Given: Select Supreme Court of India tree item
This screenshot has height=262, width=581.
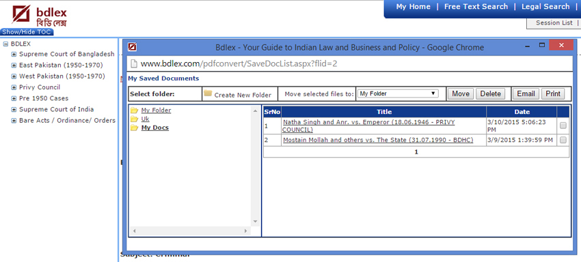Looking at the screenshot, I should pos(56,110).
